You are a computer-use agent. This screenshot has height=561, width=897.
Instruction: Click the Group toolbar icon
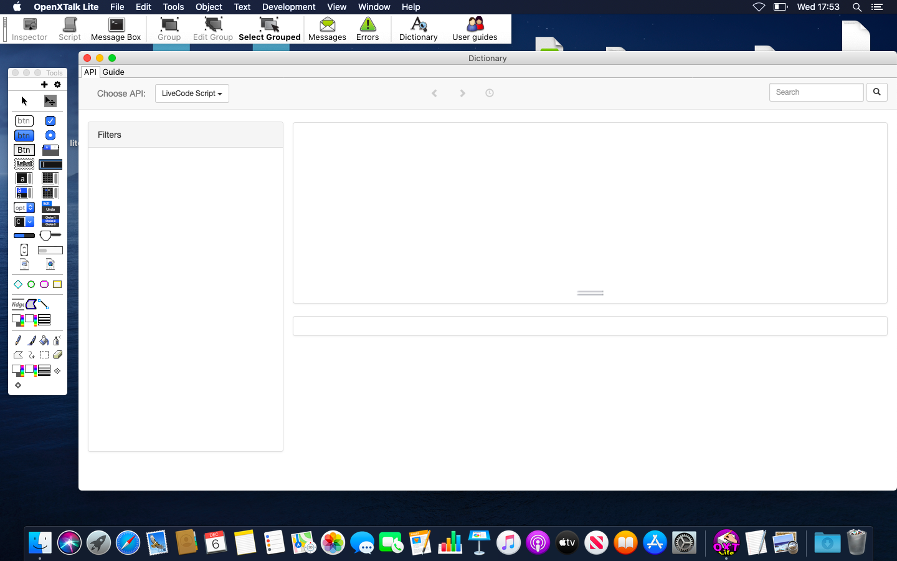coord(169,29)
